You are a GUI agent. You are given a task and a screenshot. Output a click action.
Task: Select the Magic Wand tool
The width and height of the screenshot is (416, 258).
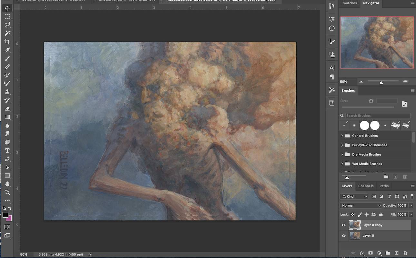tap(7, 33)
